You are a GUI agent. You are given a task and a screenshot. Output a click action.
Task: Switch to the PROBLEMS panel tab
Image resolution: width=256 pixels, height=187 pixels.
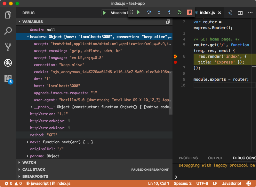click(x=188, y=158)
